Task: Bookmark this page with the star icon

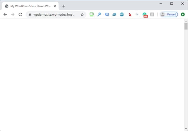Action: (82, 14)
